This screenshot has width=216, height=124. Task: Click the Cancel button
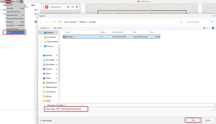tap(208, 120)
